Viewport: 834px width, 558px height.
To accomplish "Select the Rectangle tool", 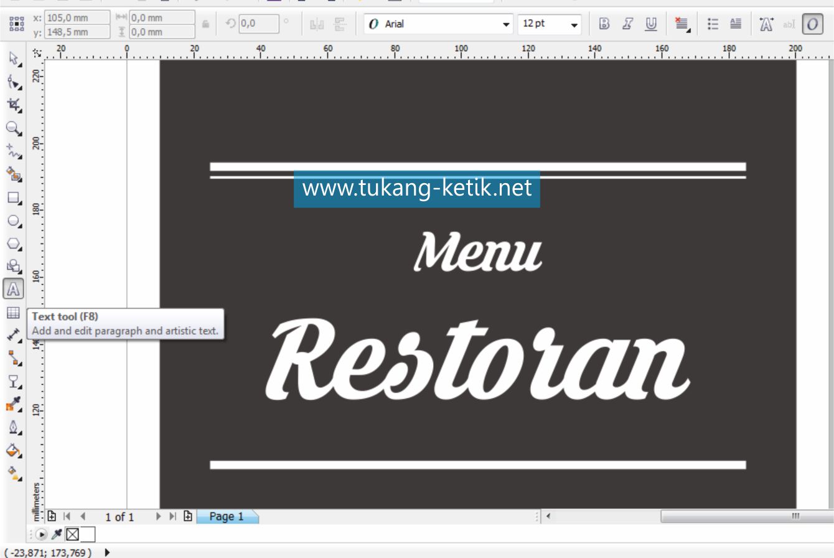I will click(14, 198).
